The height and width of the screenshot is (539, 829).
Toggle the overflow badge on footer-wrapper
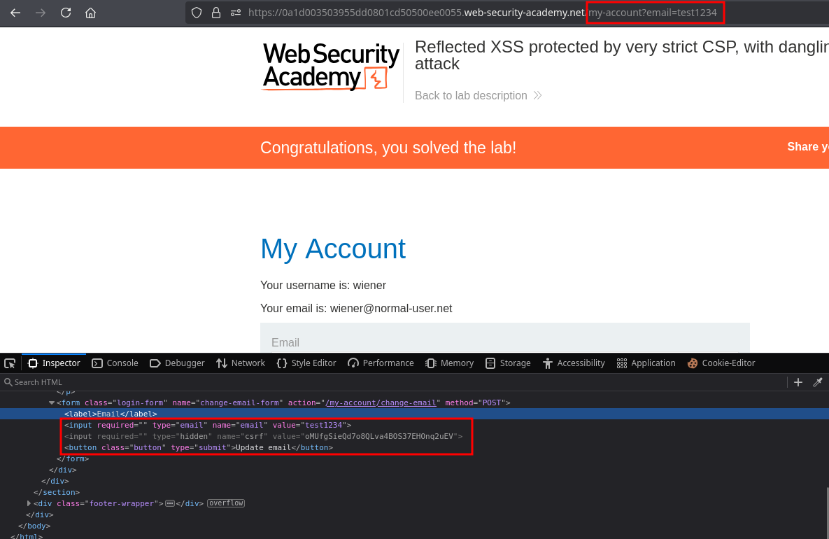click(226, 503)
